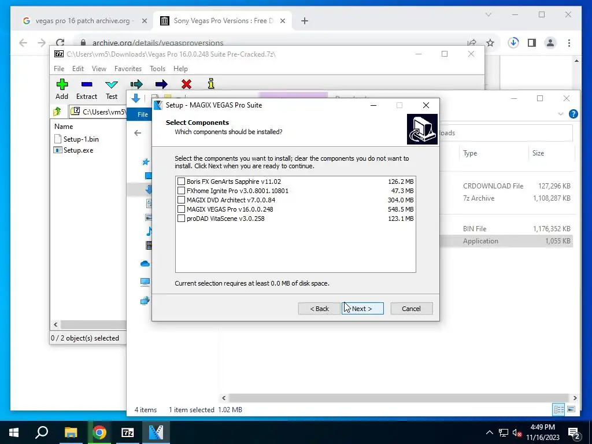592x444 pixels.
Task: Click the OneDrive icon in Explorer sidebar
Action: tap(145, 264)
